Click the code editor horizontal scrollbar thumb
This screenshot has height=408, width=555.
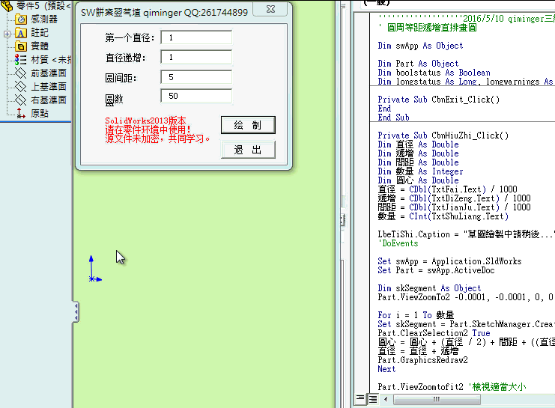(437, 399)
